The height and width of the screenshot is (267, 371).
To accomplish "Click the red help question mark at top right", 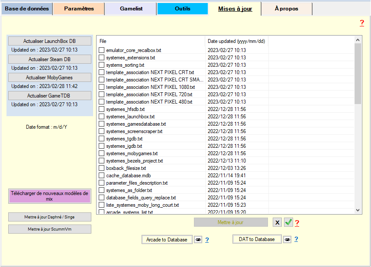I will pyautogui.click(x=361, y=23).
